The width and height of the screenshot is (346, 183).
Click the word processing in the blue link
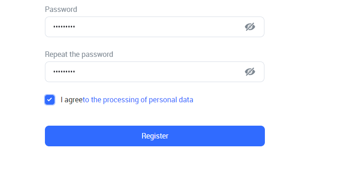(121, 100)
